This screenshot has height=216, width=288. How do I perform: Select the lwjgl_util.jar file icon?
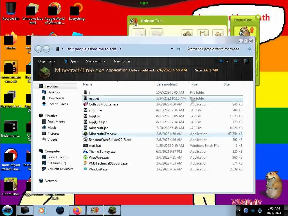(x=85, y=122)
